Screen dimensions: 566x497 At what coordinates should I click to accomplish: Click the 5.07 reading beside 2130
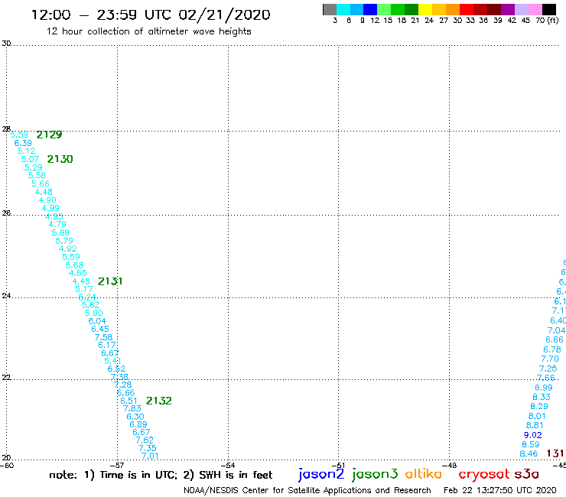point(30,159)
